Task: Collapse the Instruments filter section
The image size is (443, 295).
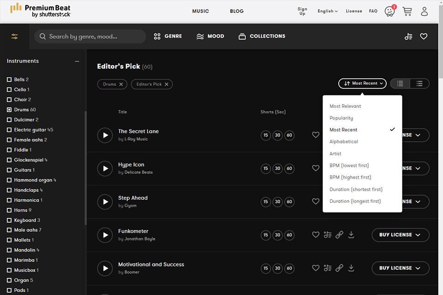Action: click(77, 61)
